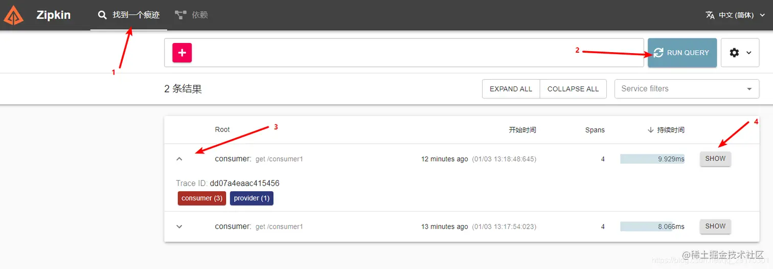Open the 找到一个痕迹 search tab
The image size is (773, 269).
tap(129, 15)
